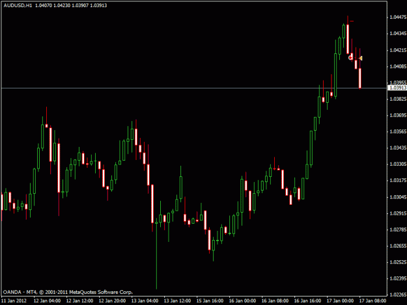Viewport: 407px width, 305px height.
Task: Click time axis label 12 Jan 04:00
Action: [x=47, y=300]
